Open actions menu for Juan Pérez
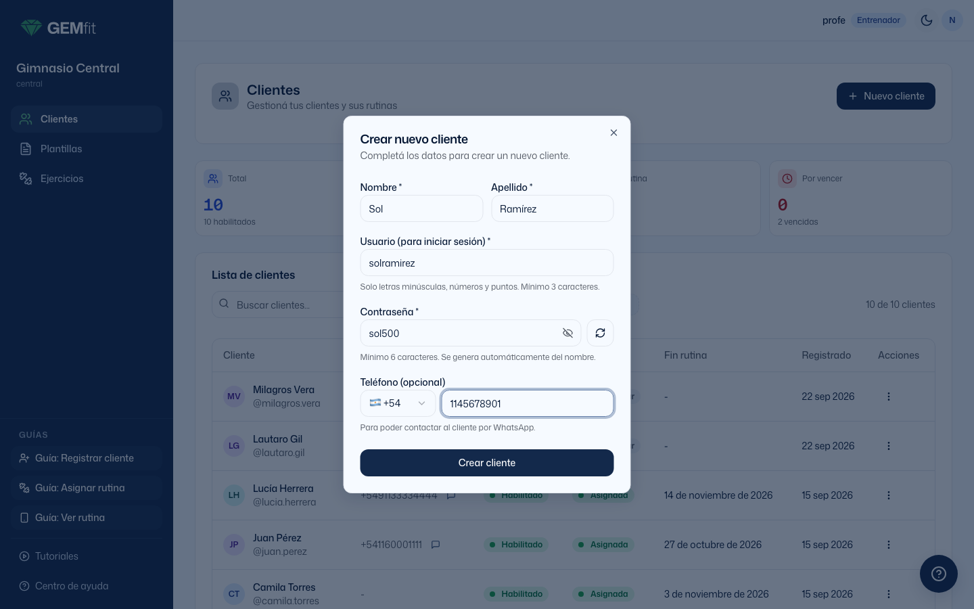This screenshot has height=609, width=974. (889, 545)
